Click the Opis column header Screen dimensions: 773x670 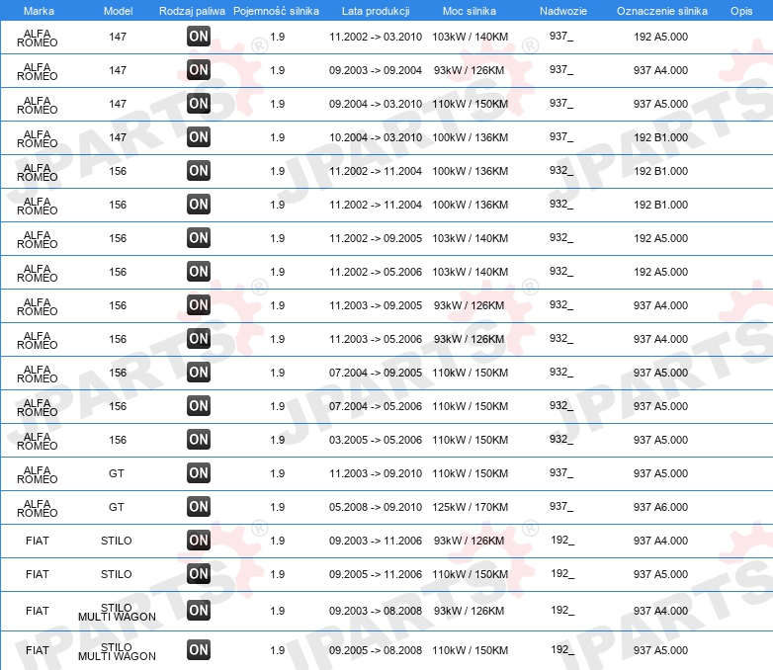(x=741, y=11)
